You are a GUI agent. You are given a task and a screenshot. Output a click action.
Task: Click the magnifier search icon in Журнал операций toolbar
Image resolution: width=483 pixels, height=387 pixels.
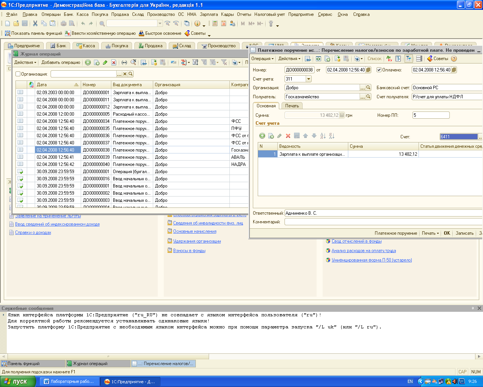[133, 62]
